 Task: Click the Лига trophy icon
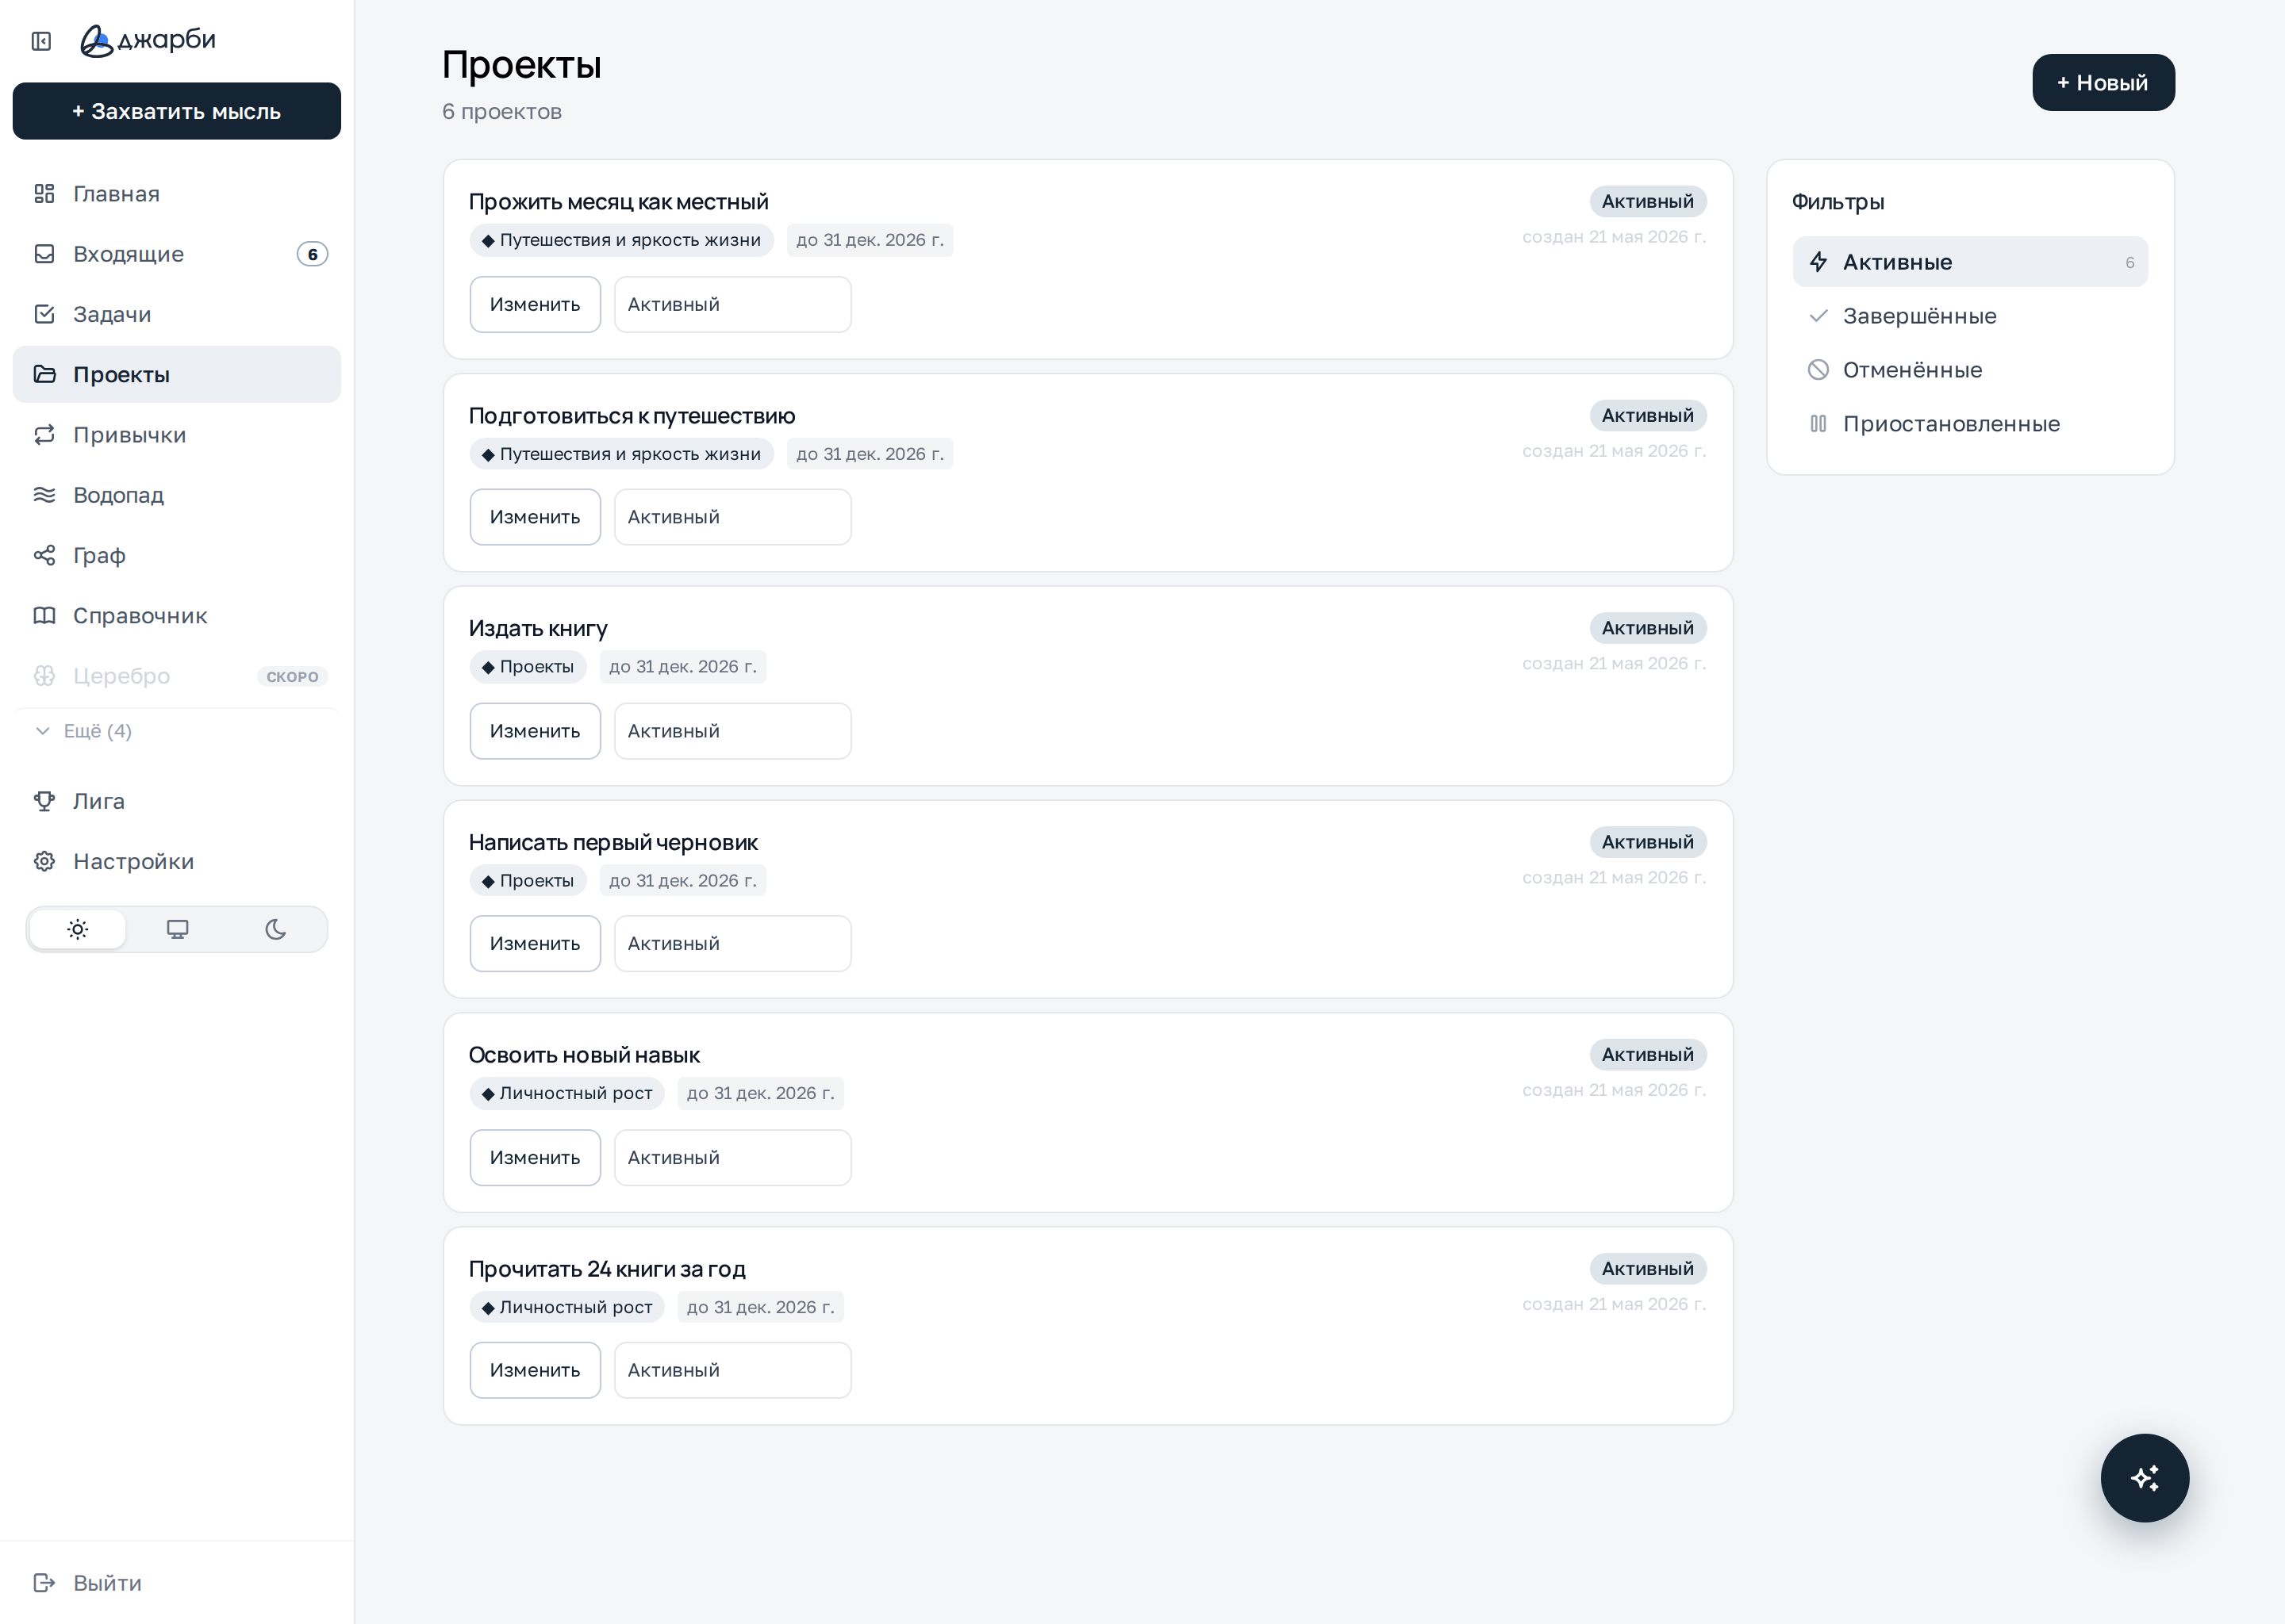point(44,801)
